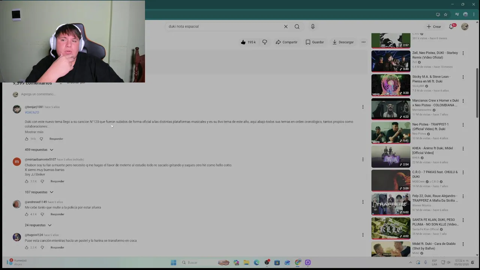The width and height of the screenshot is (480, 270).
Task: Open options for @andresxd1149's comment
Action: pyautogui.click(x=363, y=202)
